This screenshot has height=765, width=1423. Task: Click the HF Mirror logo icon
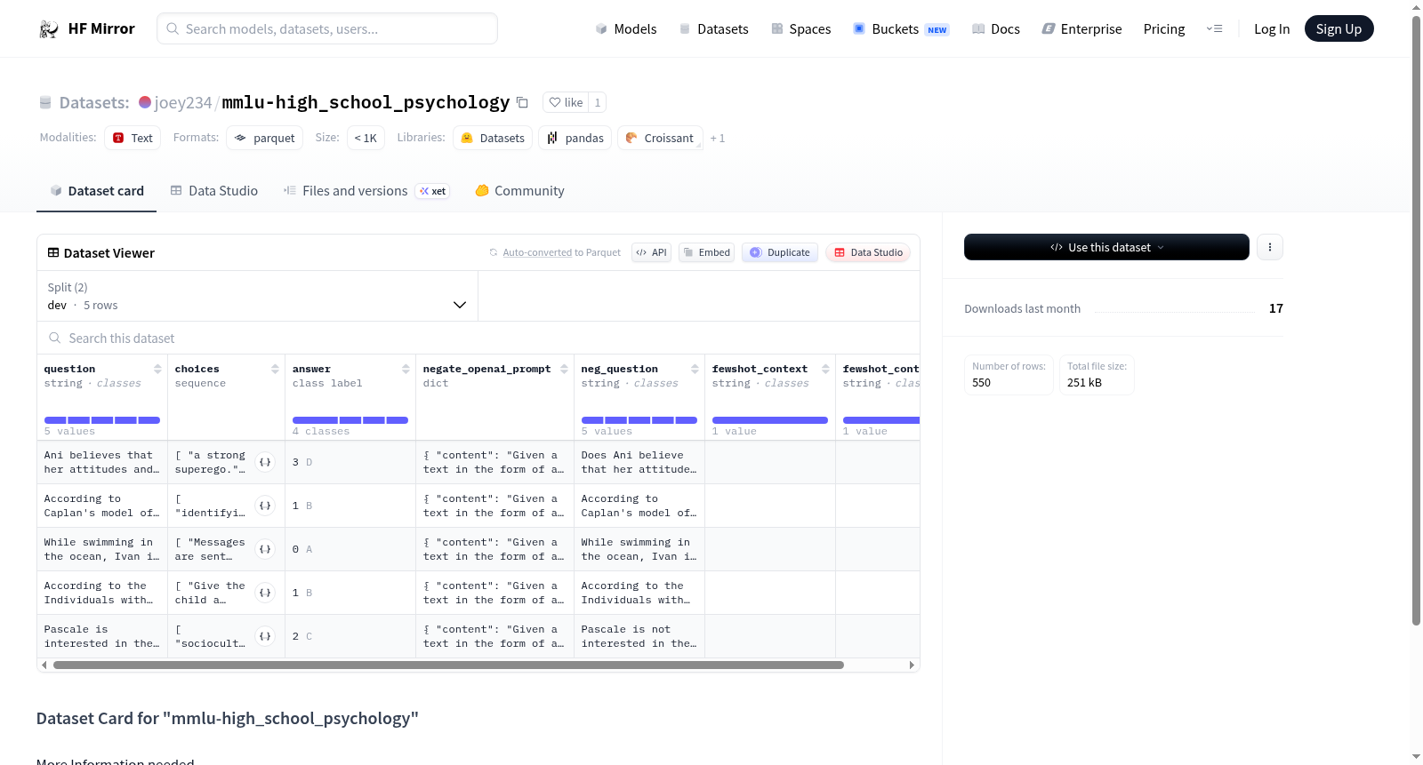pyautogui.click(x=49, y=29)
